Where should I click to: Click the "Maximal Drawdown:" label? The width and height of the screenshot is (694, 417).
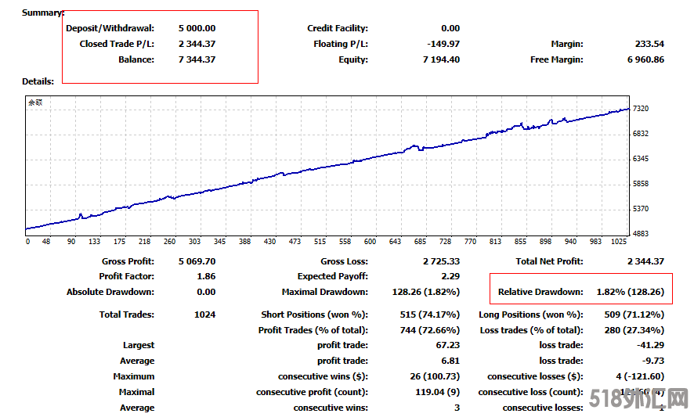pyautogui.click(x=325, y=292)
